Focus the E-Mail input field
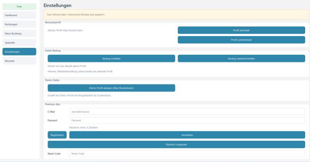The height and width of the screenshot is (162, 310). (187, 112)
